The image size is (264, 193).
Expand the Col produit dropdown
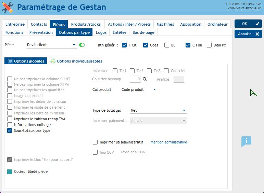tap(155, 89)
